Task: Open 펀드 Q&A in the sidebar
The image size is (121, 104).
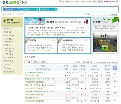Action: [x=7, y=68]
